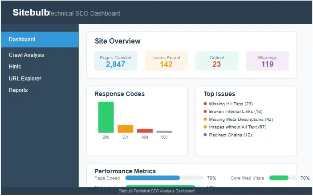Click the gray 500 response bar
The width and height of the screenshot is (313, 196).
164,132
